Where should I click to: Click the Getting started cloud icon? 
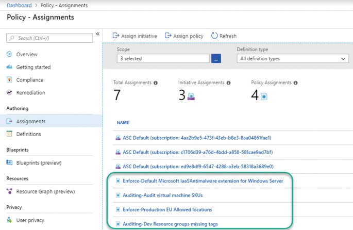pyautogui.click(x=9, y=67)
